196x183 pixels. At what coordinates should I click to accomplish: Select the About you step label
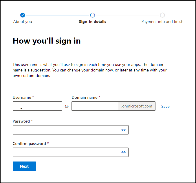(x=23, y=22)
